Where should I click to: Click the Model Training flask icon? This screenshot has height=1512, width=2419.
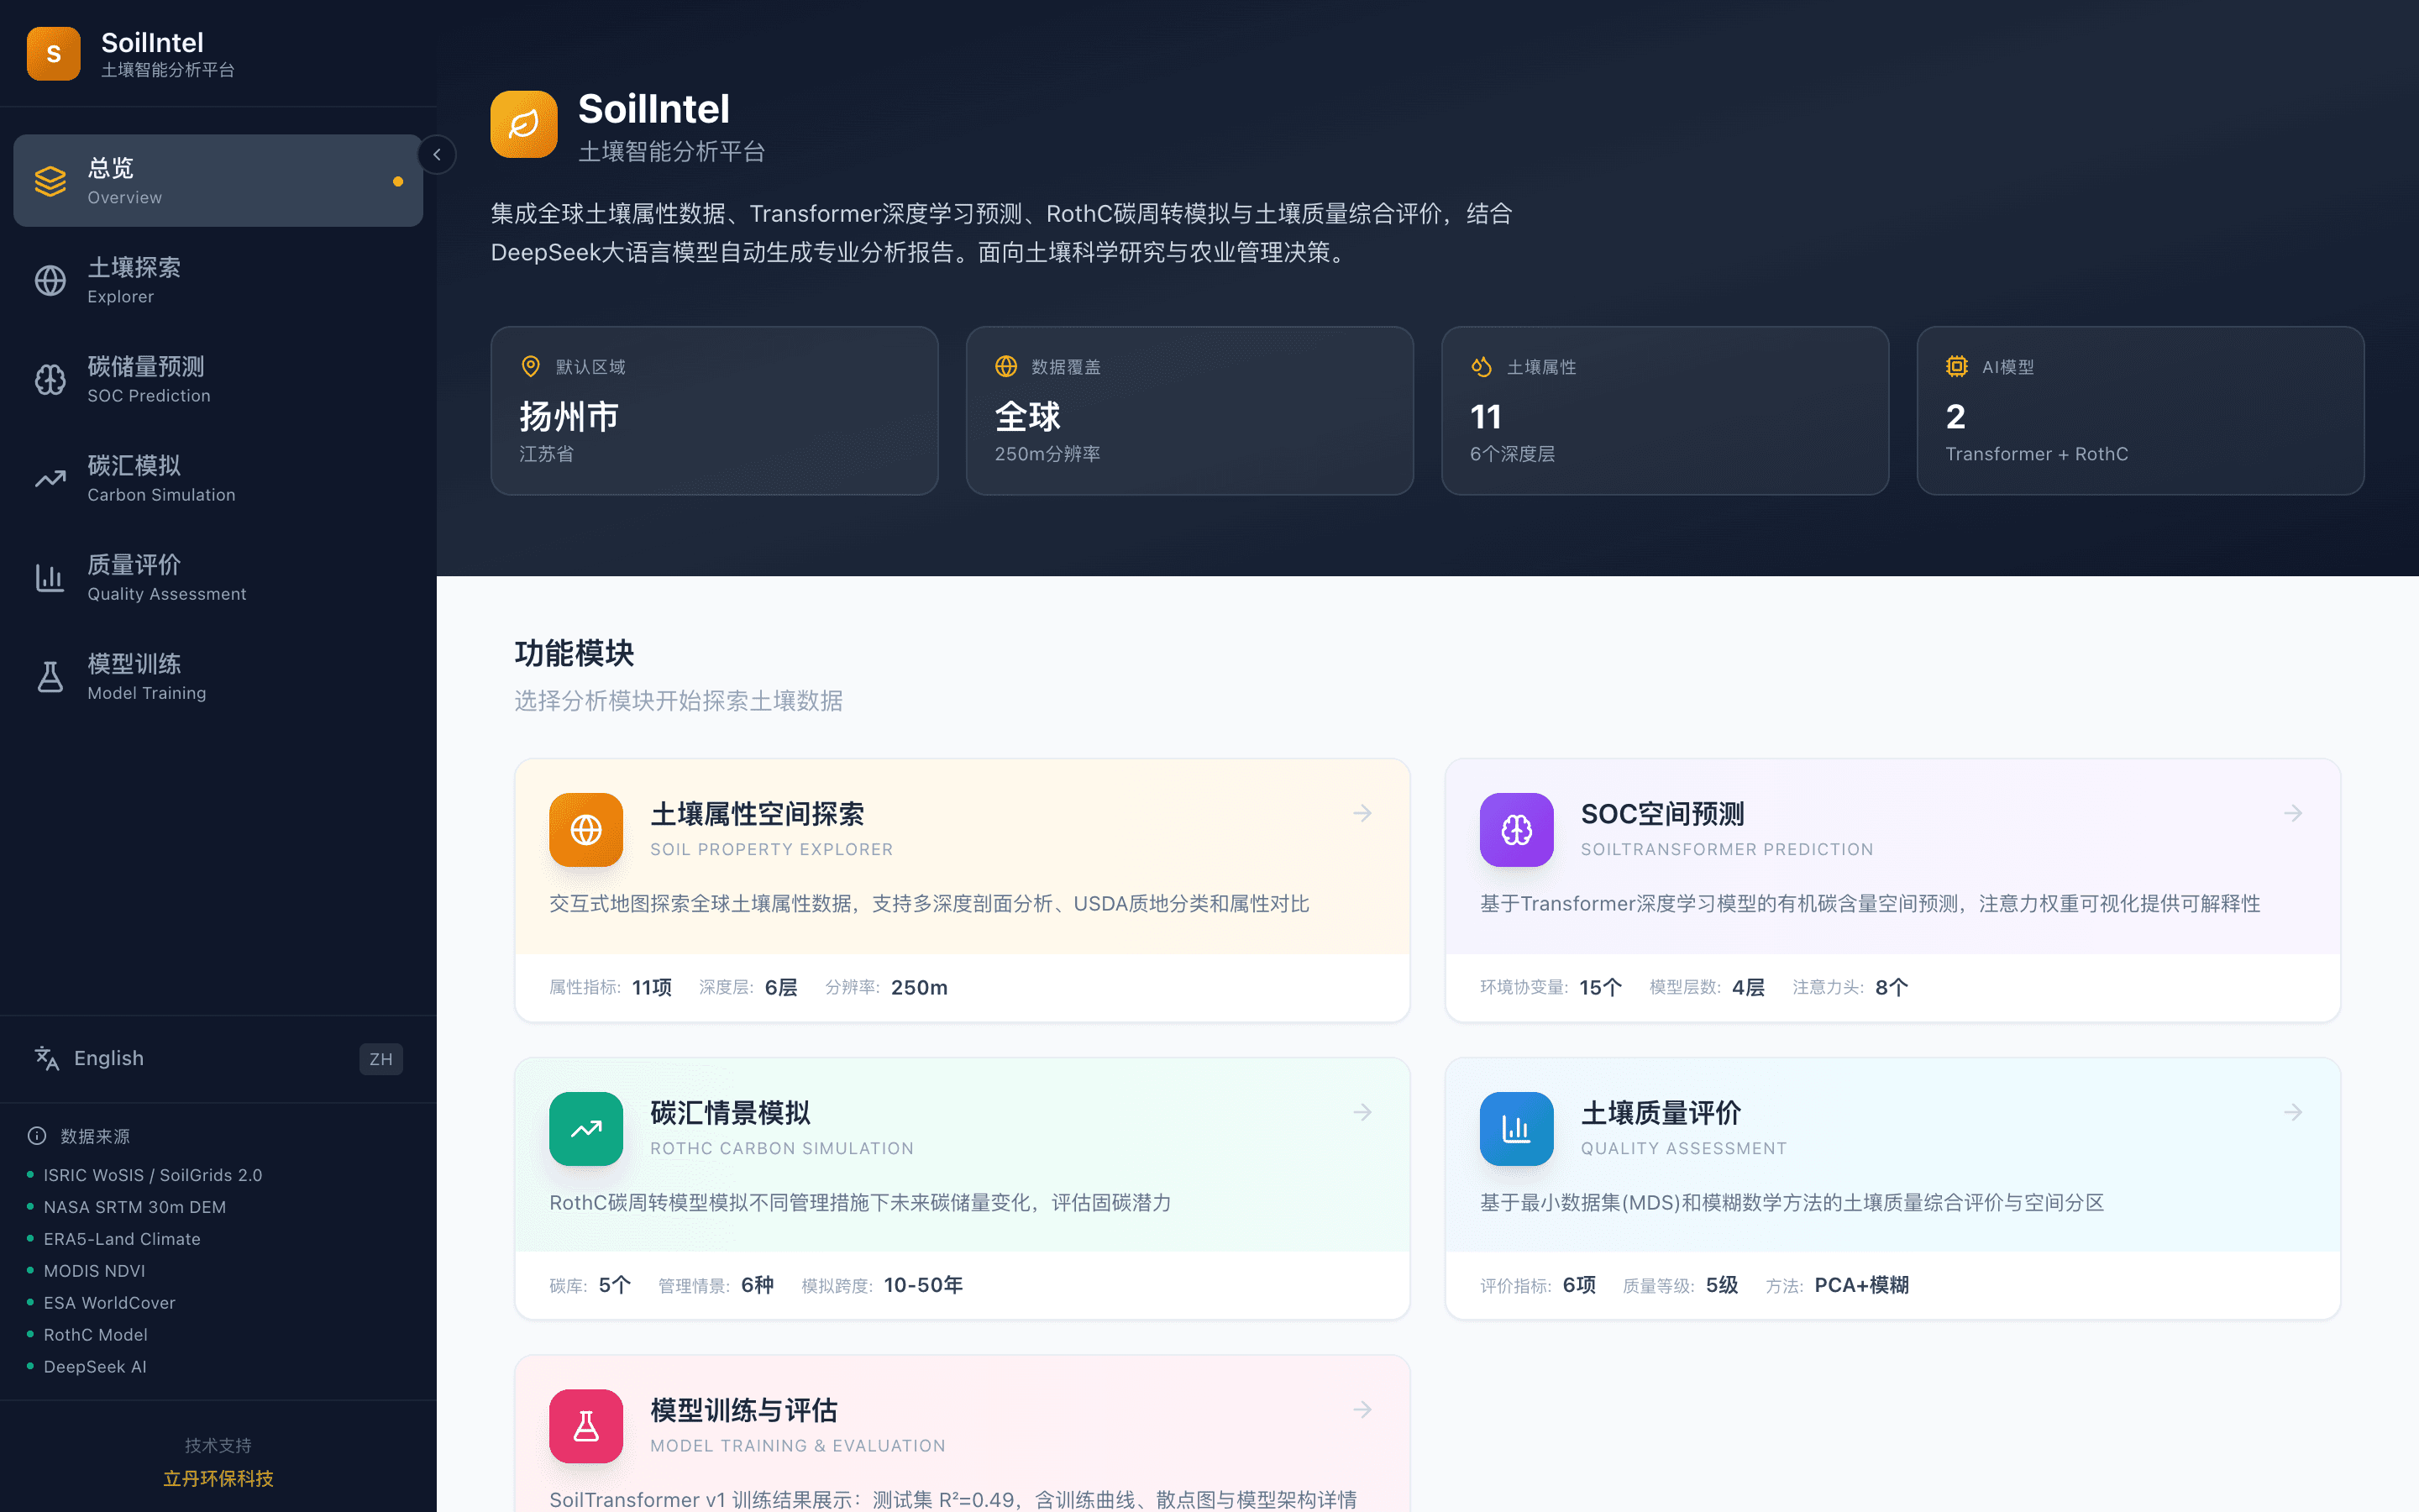point(50,677)
